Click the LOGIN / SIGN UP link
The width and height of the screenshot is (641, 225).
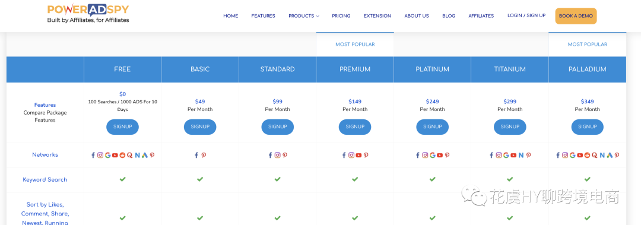pyautogui.click(x=526, y=15)
